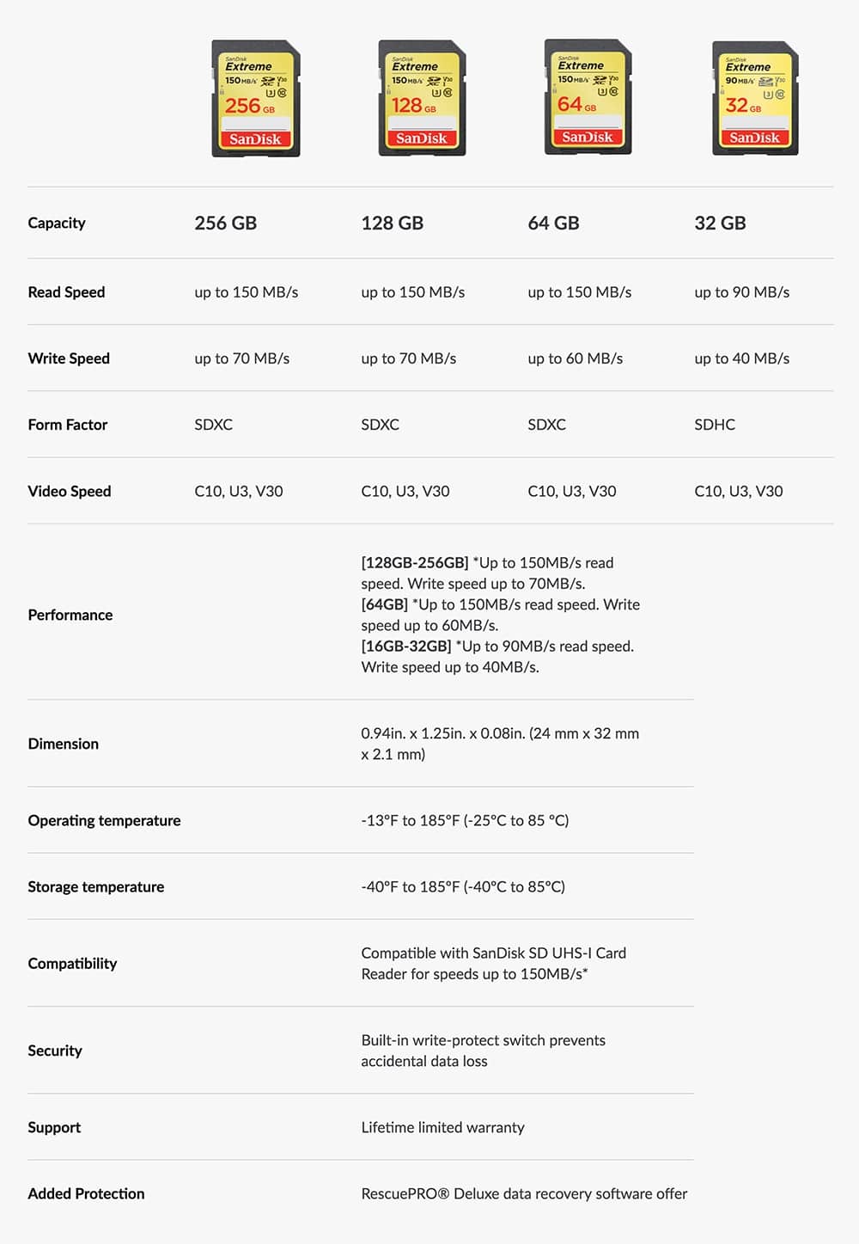This screenshot has height=1244, width=859.
Task: Click the 32 GB SanDisk Extreme card image
Action: pyautogui.click(x=756, y=98)
